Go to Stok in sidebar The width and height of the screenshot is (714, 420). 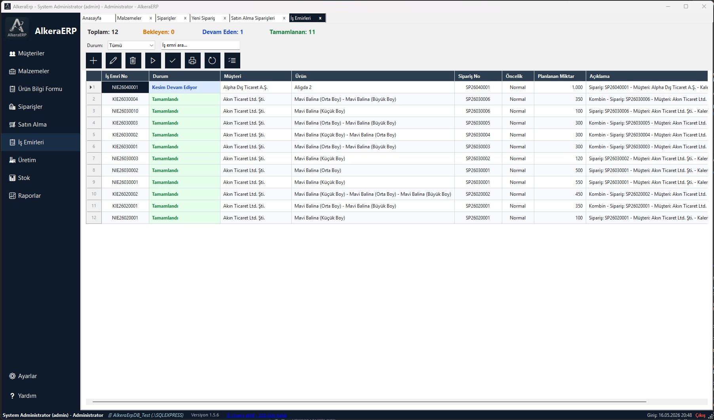pyautogui.click(x=40, y=178)
